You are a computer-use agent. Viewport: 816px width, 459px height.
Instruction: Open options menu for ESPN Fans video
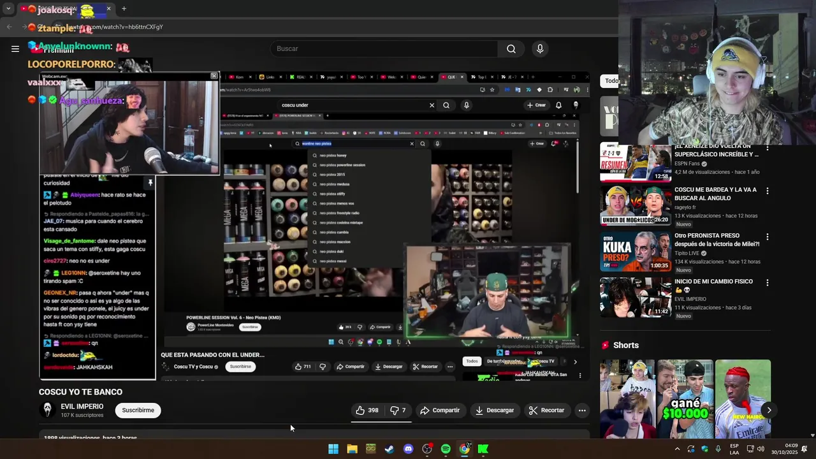(x=767, y=149)
